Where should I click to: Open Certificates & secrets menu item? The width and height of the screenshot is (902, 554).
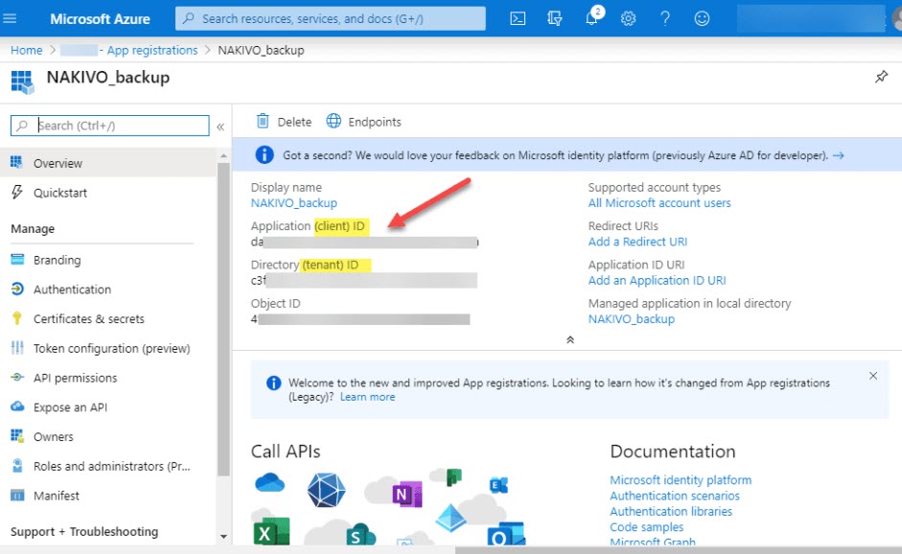[x=88, y=319]
